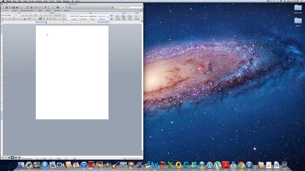Open the Trash in the Dock
The width and height of the screenshot is (305, 171).
point(285,165)
